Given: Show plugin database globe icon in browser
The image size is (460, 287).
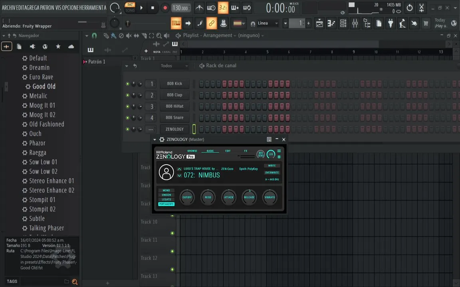Looking at the screenshot, I should [x=45, y=47].
